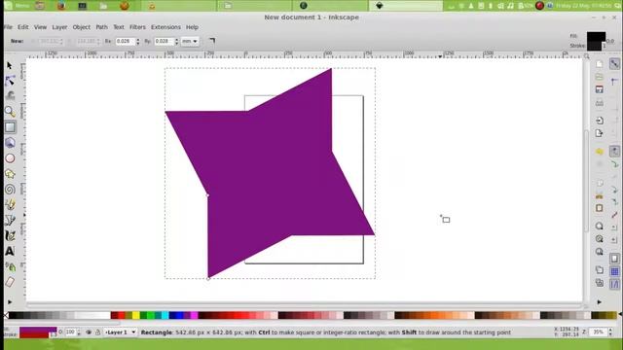Click the Zoom to fit selection icon

pos(600,226)
